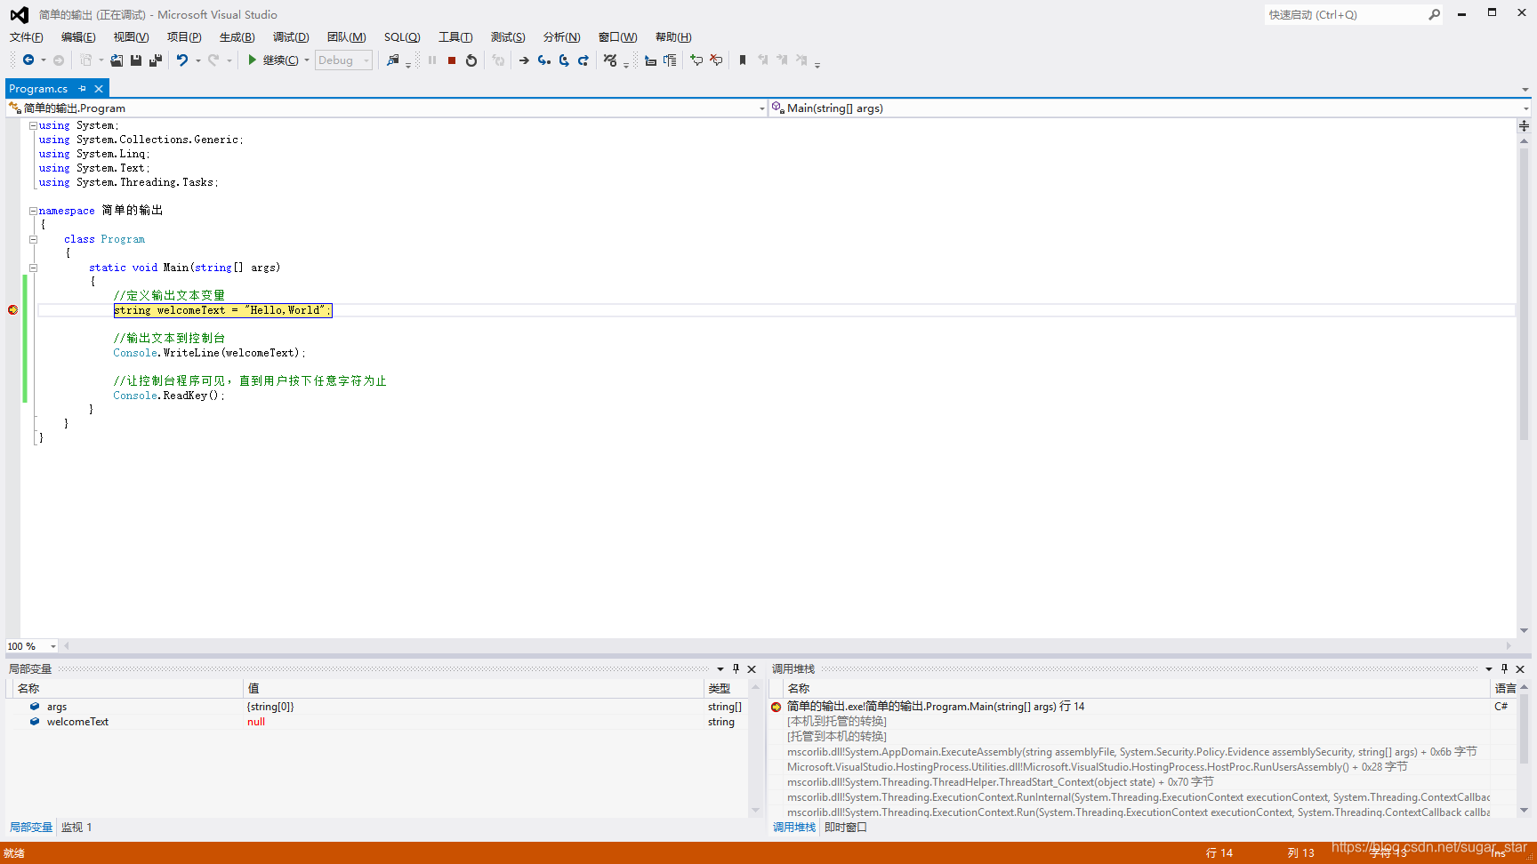
Task: Close the Program.cs tab
Action: [x=99, y=89]
